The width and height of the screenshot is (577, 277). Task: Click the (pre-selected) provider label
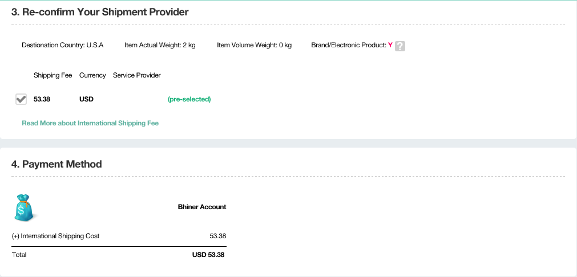[189, 99]
